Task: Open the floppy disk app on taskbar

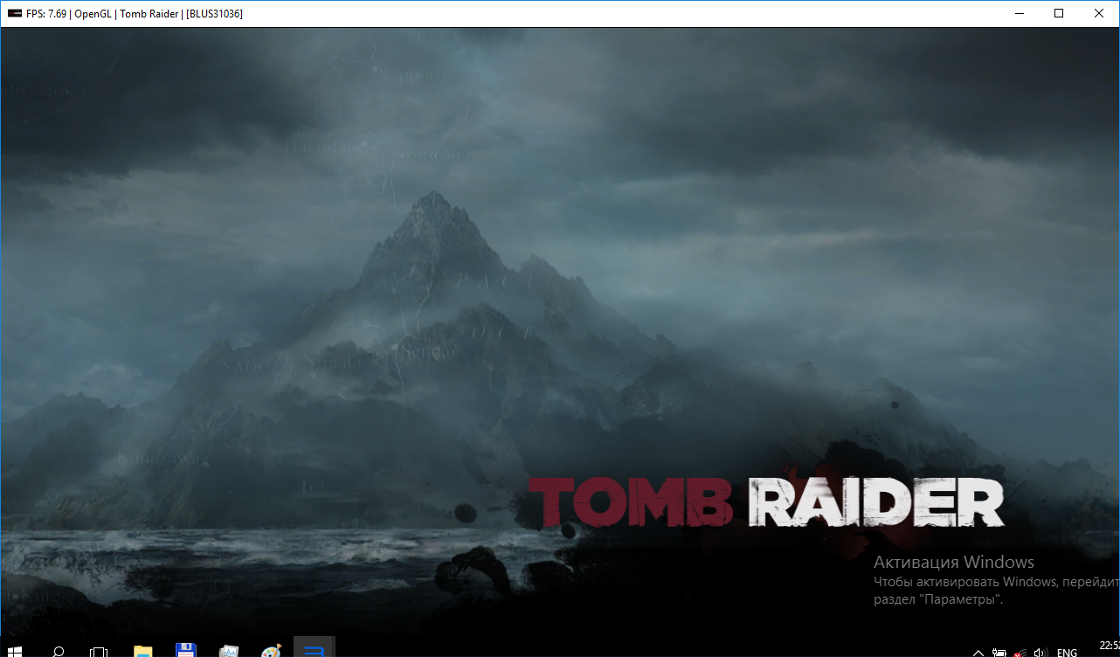Action: click(184, 650)
